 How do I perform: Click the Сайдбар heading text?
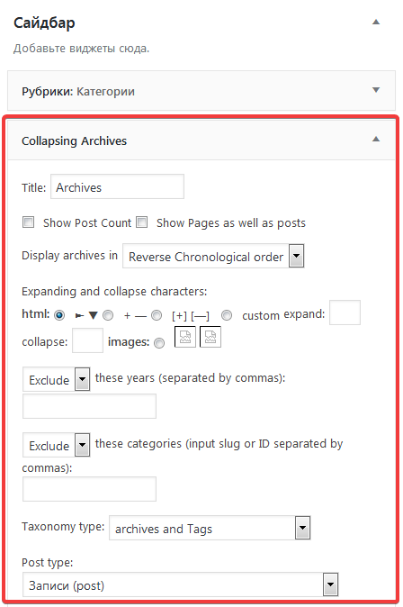[44, 23]
